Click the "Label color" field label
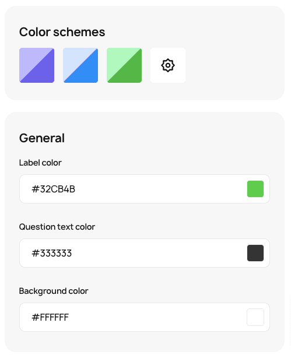 pos(40,163)
